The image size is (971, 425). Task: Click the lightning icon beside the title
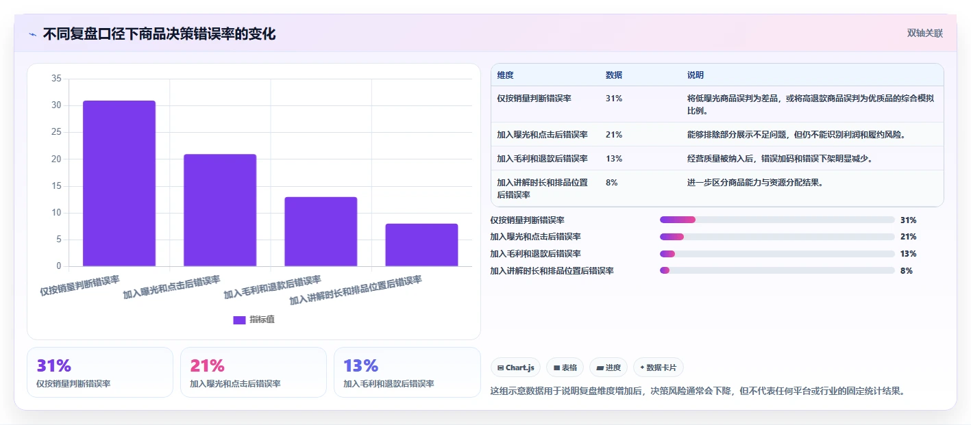33,34
